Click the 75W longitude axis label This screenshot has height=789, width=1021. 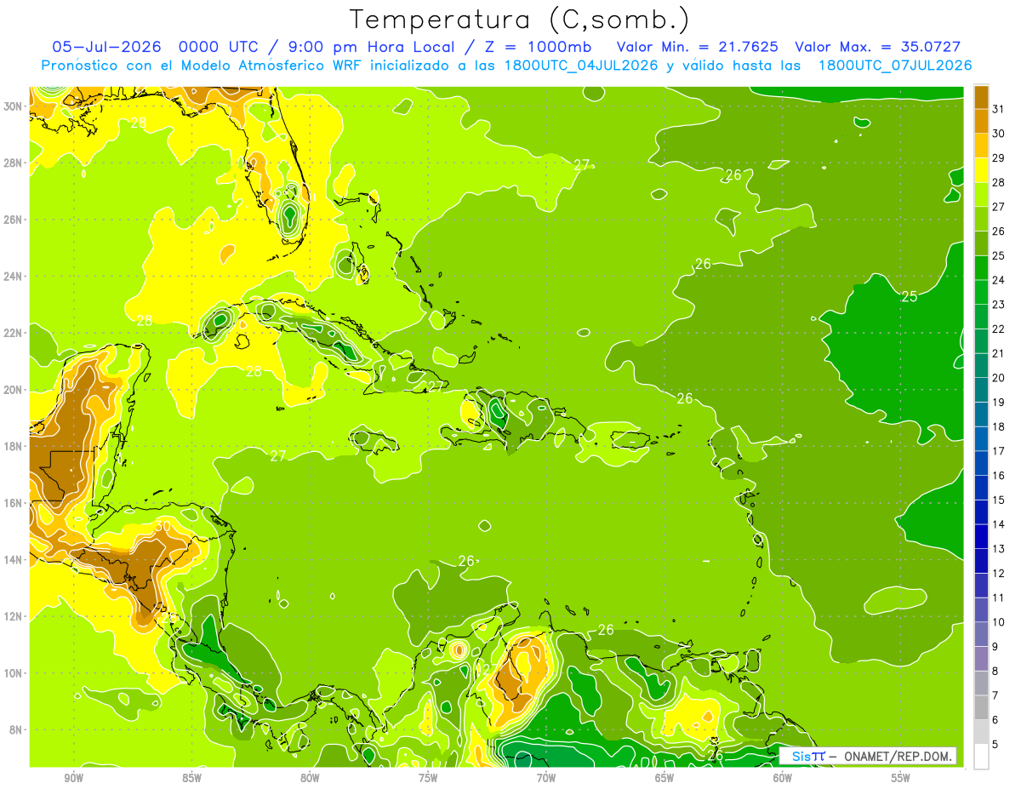428,778
